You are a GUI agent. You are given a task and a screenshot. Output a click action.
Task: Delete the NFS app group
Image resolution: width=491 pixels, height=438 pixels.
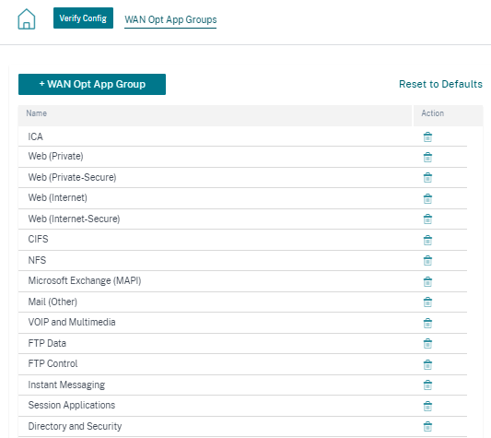(x=427, y=261)
